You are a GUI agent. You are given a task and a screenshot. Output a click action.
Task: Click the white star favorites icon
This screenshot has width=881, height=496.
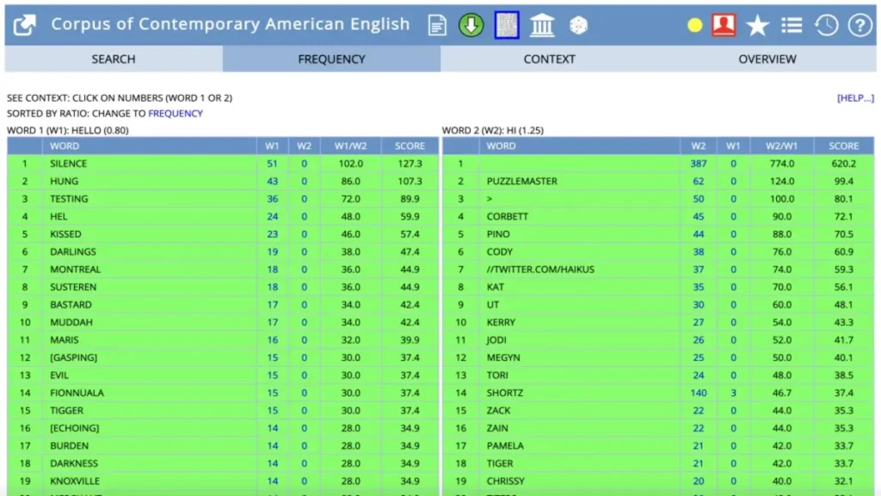tap(757, 26)
